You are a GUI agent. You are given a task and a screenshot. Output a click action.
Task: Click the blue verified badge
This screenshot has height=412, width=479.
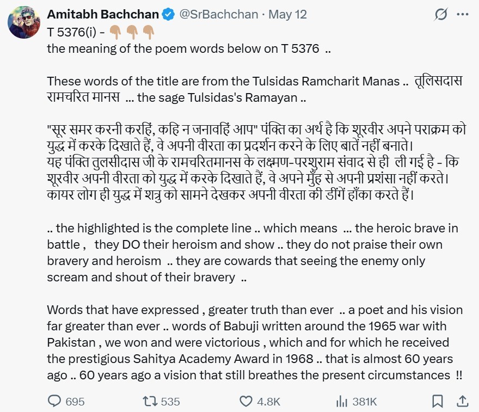coord(168,14)
